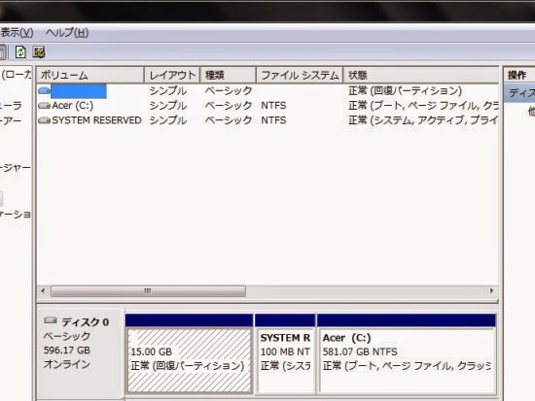
Task: Click the green refresh toolbar icon
Action: click(20, 52)
